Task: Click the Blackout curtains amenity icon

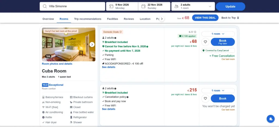Action: point(71,97)
